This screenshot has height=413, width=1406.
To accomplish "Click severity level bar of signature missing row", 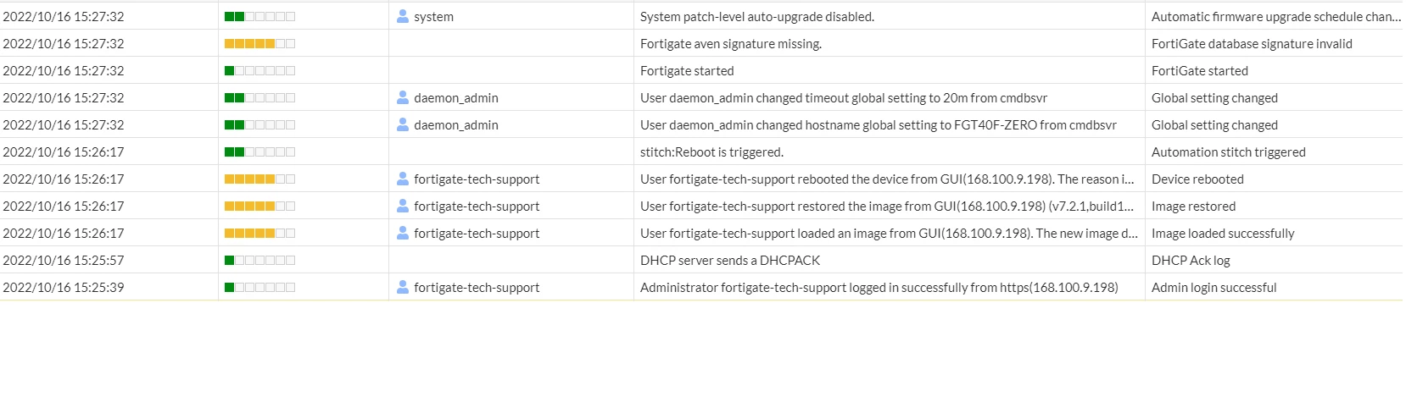I will point(259,43).
